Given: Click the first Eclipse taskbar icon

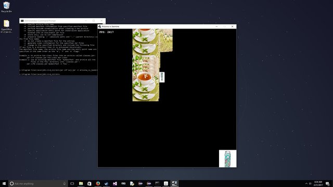Looking at the screenshot, I should point(140,183).
